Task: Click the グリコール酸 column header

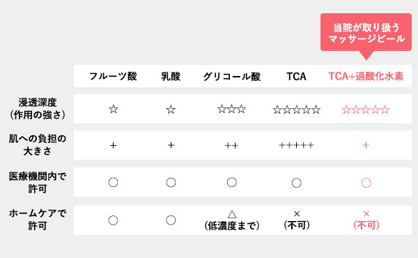Action: [232, 76]
